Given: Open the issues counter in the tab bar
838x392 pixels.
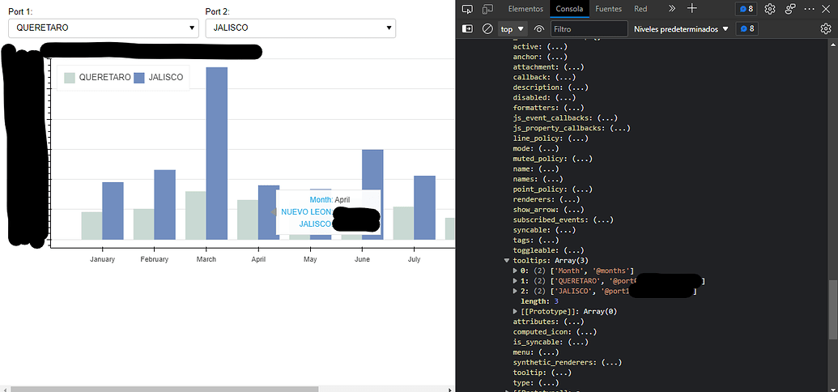Looking at the screenshot, I should (746, 9).
